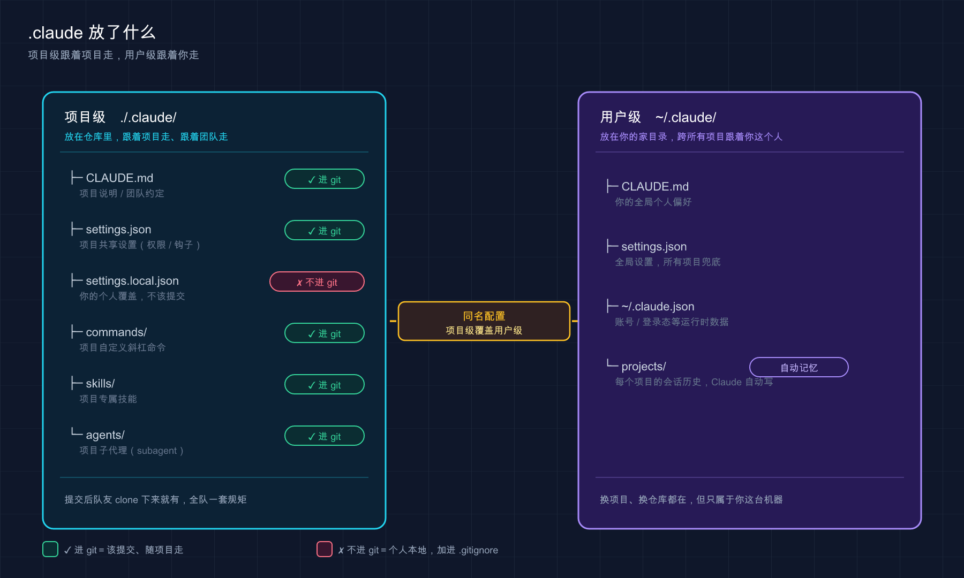Click the description '你的全局个人偏好'

point(653,202)
